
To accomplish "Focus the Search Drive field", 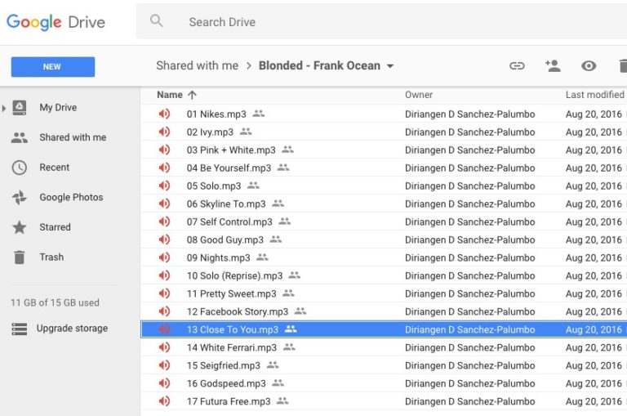I will [x=382, y=21].
